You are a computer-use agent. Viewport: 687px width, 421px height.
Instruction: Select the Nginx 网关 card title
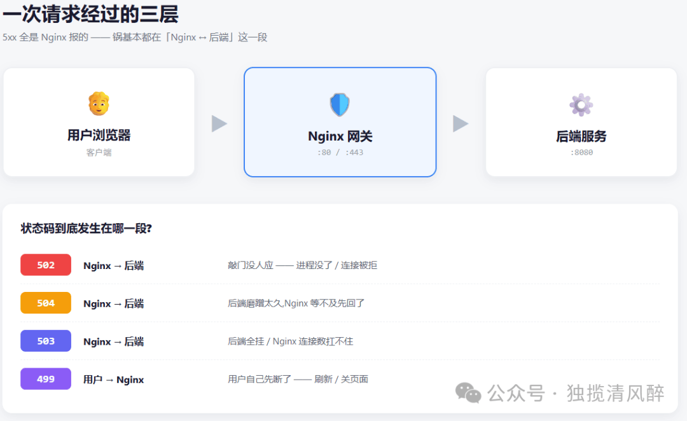[340, 136]
